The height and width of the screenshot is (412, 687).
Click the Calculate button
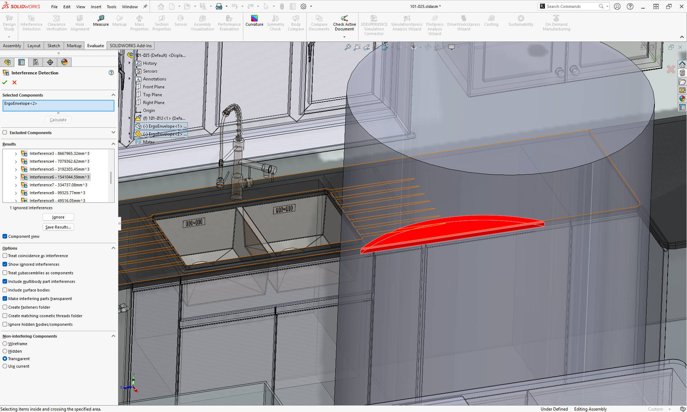click(x=58, y=119)
